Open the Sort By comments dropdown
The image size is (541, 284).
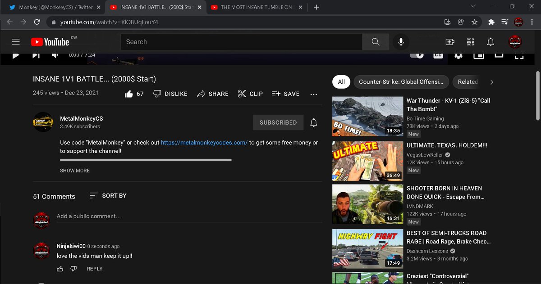click(x=108, y=196)
